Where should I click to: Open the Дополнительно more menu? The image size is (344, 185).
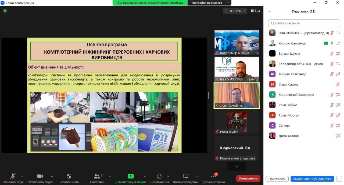tap(214, 179)
